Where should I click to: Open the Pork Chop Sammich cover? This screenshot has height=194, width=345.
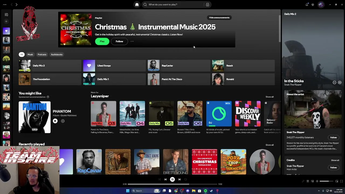(233, 162)
